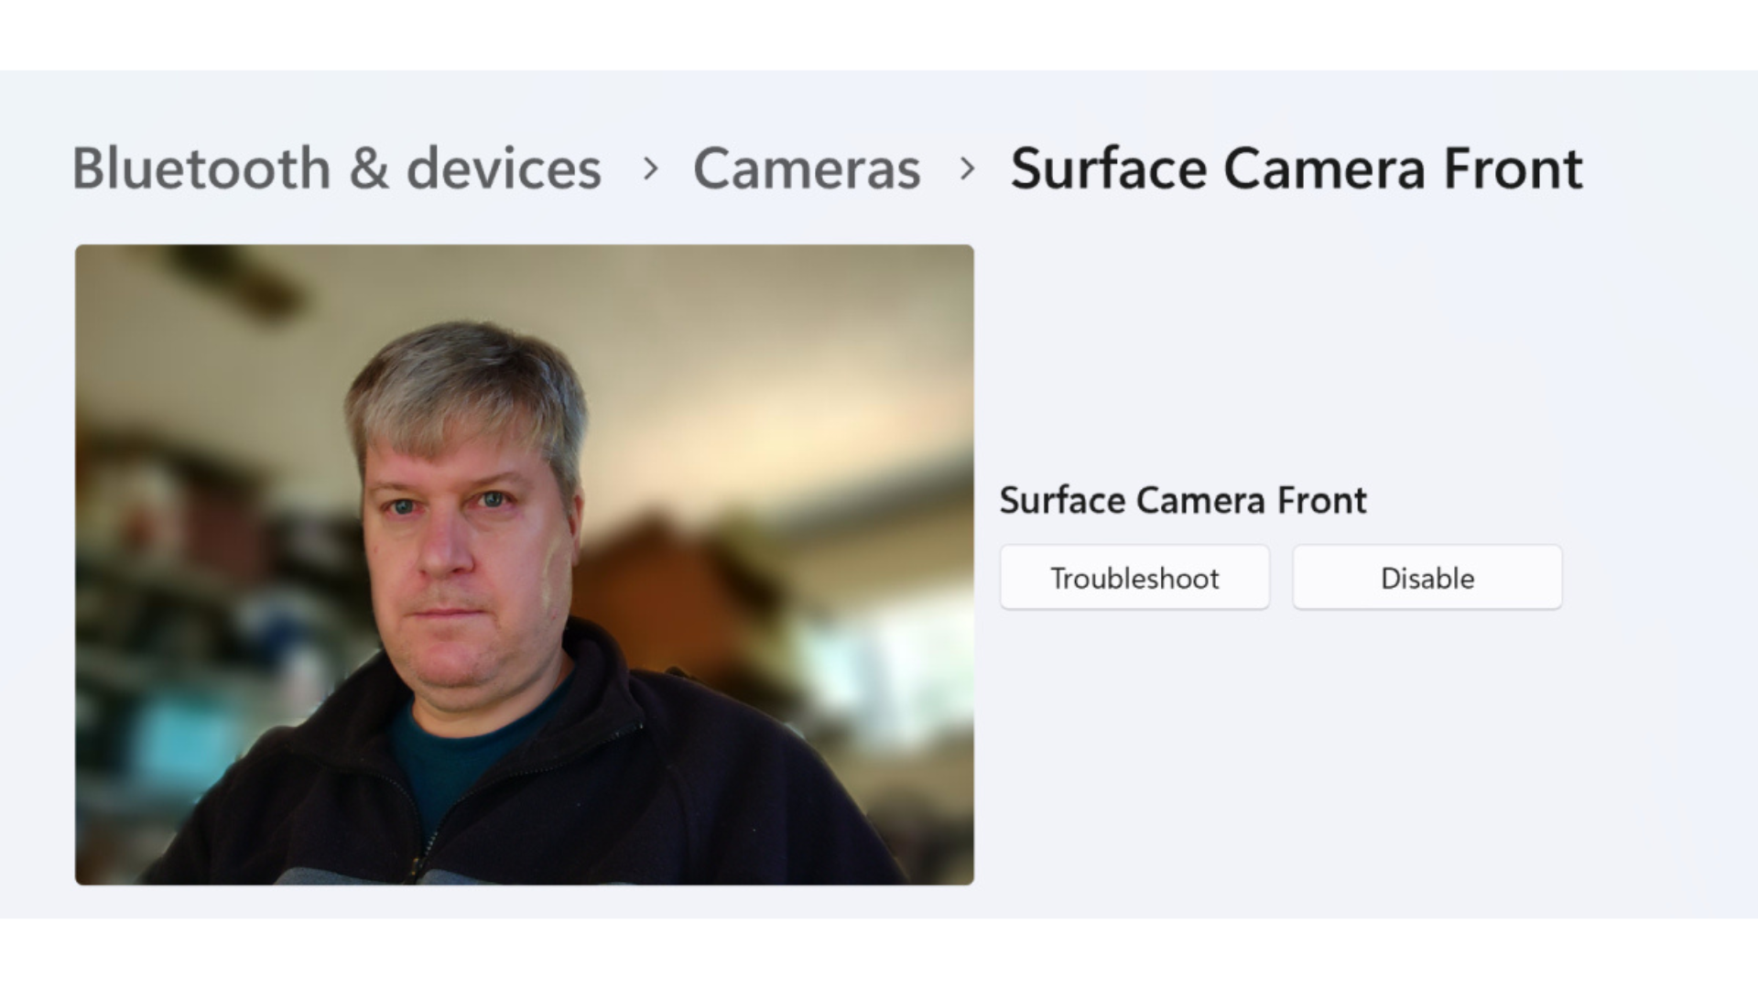1758x989 pixels.
Task: Start camera troubleshooting
Action: [x=1134, y=578]
